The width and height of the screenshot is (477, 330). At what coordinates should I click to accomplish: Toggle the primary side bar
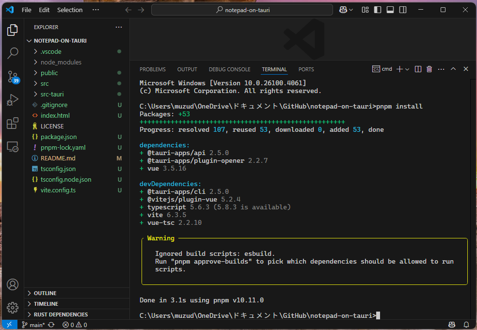(x=378, y=10)
